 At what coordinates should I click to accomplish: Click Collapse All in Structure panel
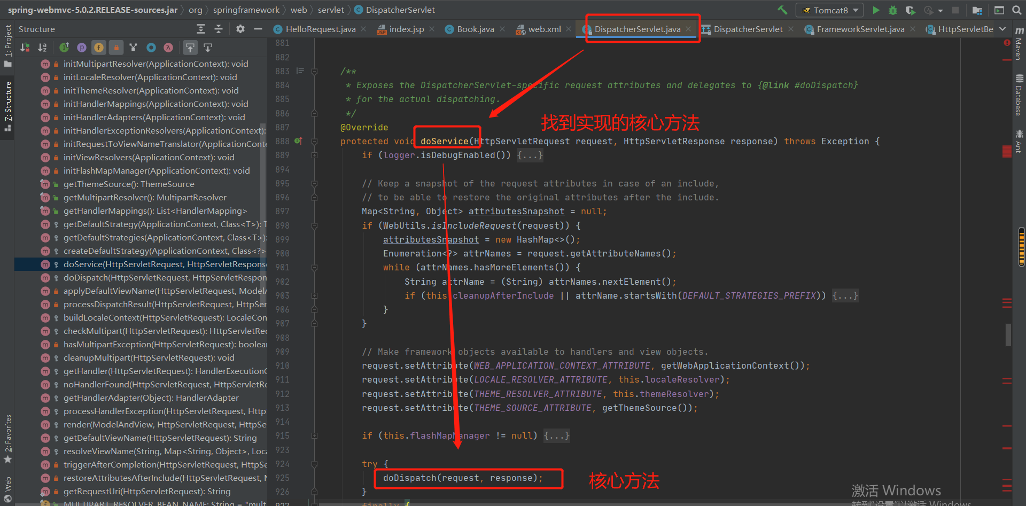(218, 29)
